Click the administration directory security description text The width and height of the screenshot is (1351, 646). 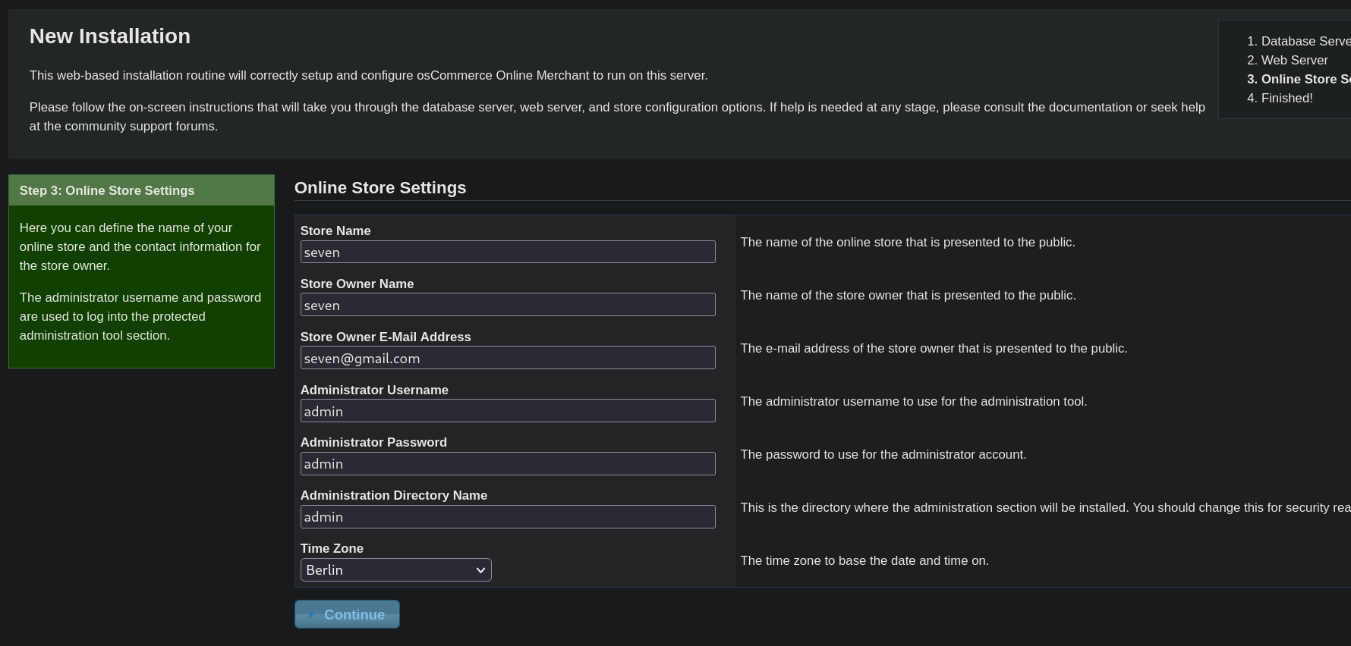(x=1044, y=508)
